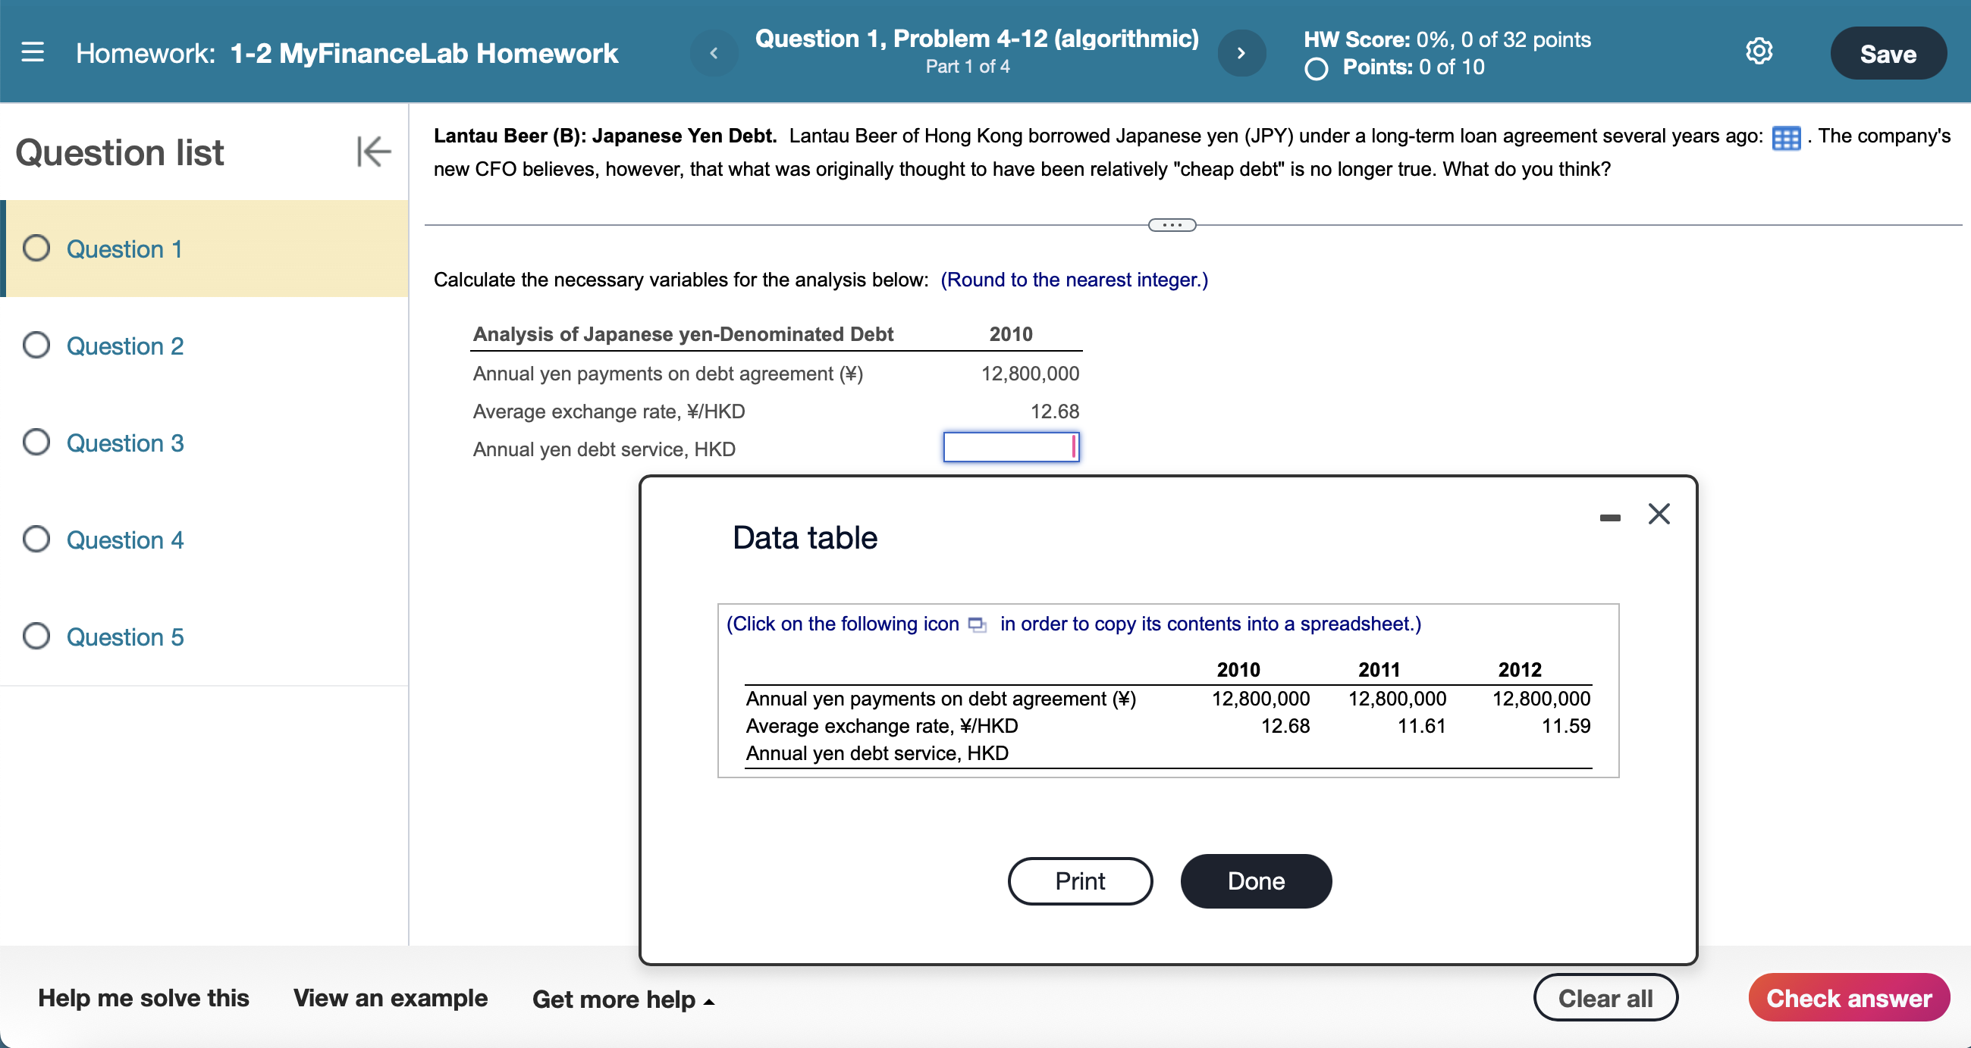Focus the annual yen debt service input

click(x=1009, y=448)
